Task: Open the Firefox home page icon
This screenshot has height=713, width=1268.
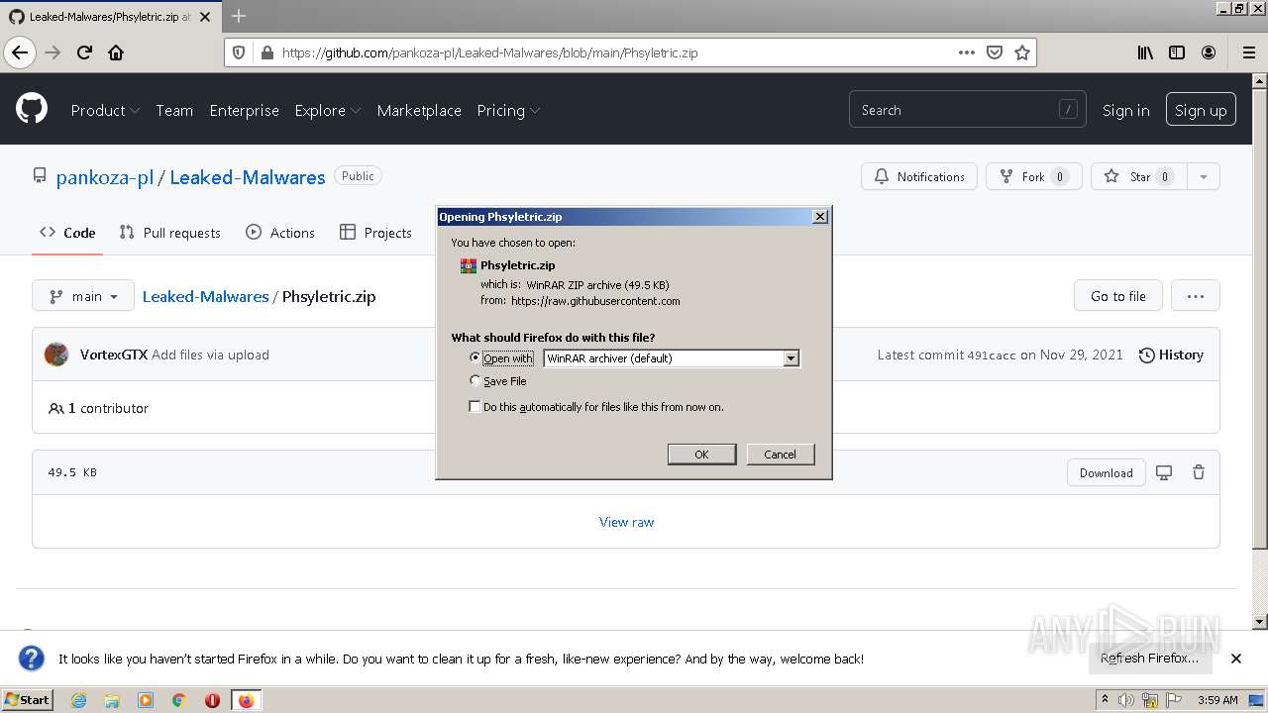Action: 116,52
